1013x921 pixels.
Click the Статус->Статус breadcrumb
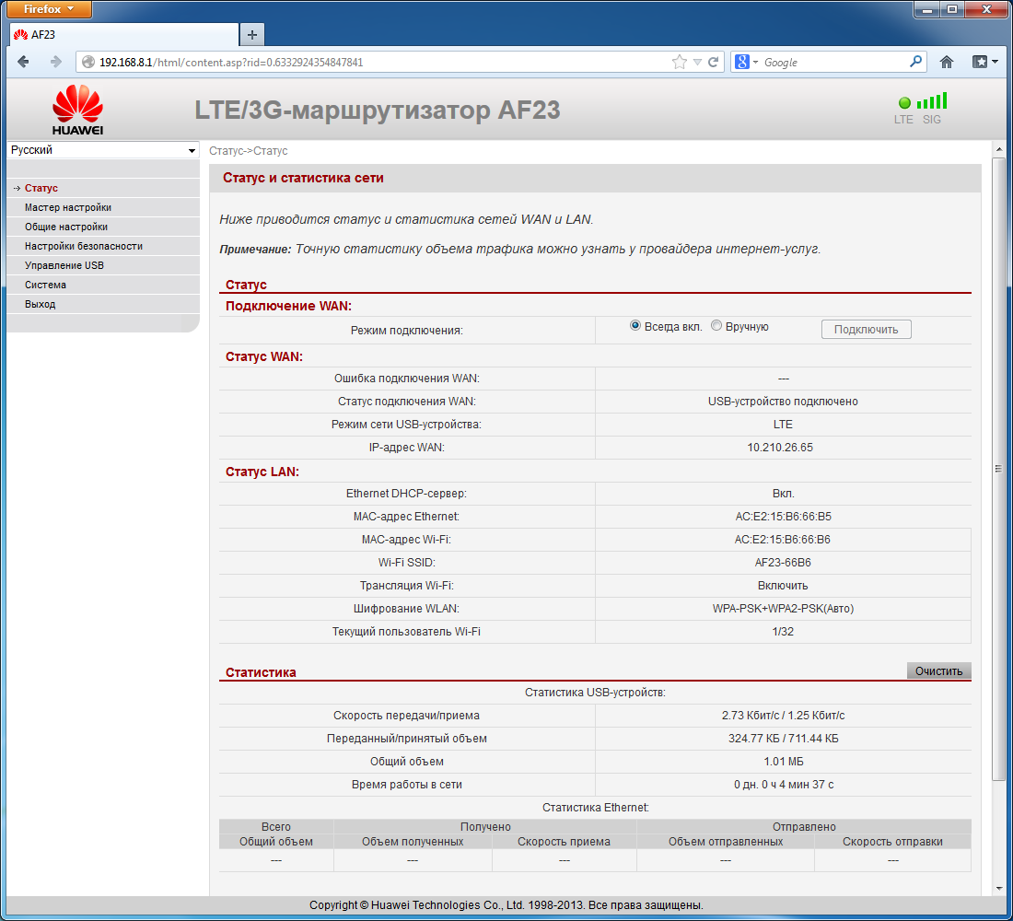(248, 151)
